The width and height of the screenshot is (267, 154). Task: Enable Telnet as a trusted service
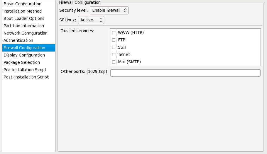(x=114, y=54)
